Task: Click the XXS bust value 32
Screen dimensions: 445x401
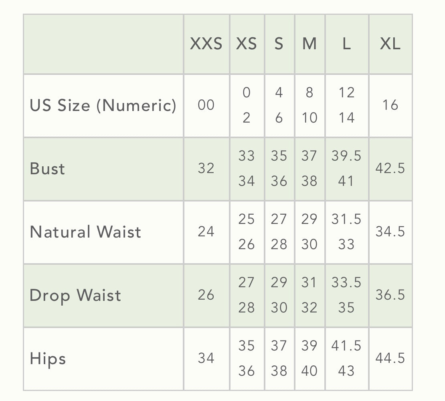Action: pos(206,169)
